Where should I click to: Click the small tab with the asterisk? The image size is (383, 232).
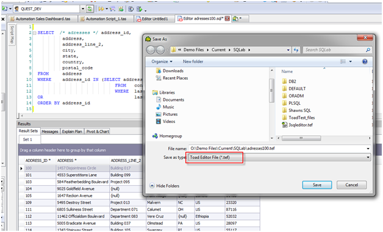point(240,19)
